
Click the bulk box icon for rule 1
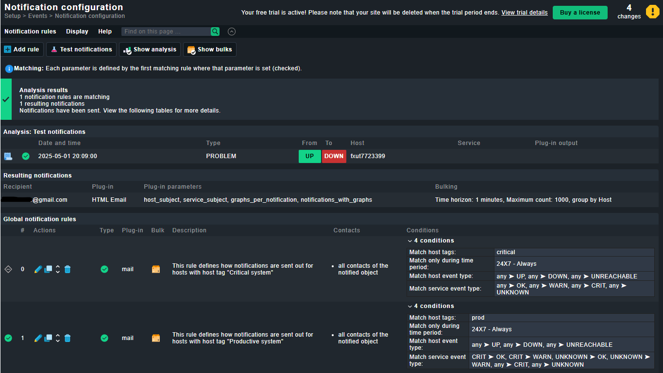coord(156,338)
